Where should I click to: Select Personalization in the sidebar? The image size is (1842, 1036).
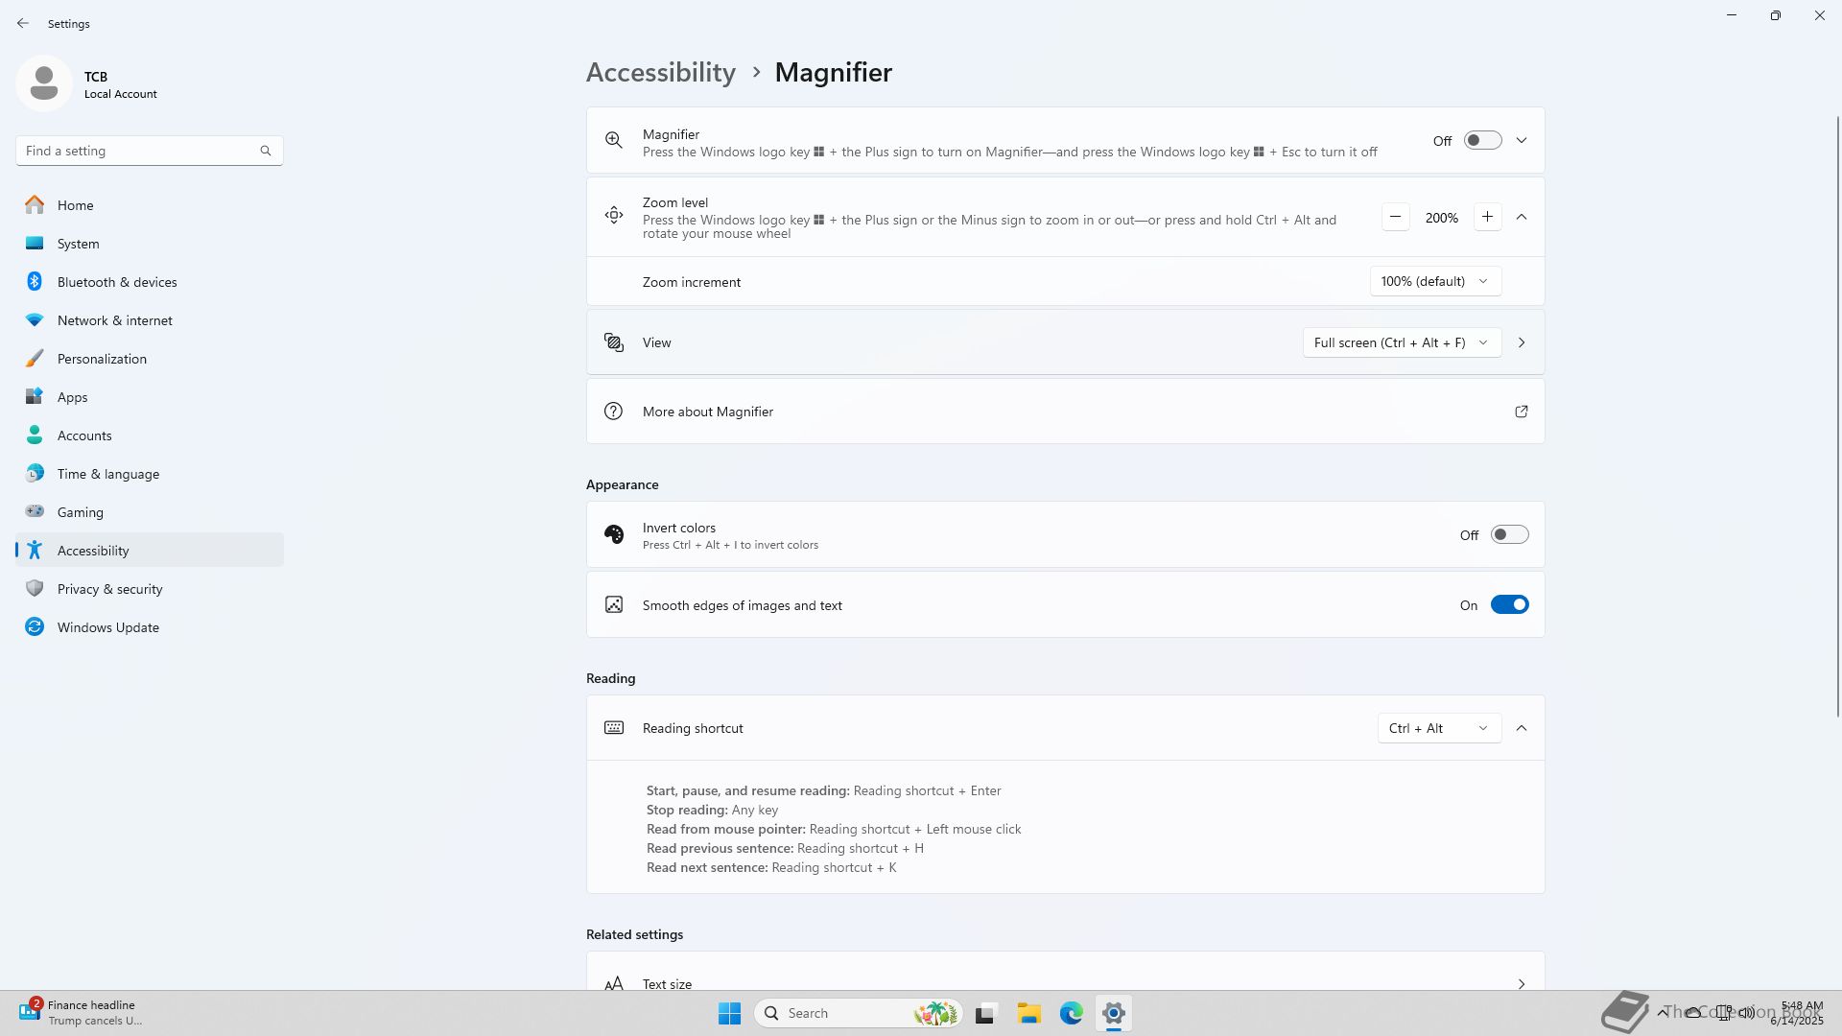pos(102,359)
